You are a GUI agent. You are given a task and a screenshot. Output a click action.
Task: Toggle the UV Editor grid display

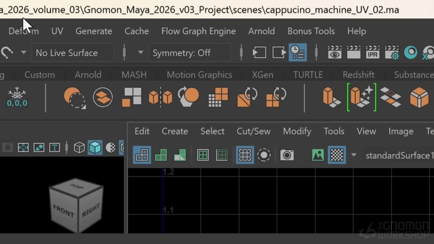[x=245, y=155]
